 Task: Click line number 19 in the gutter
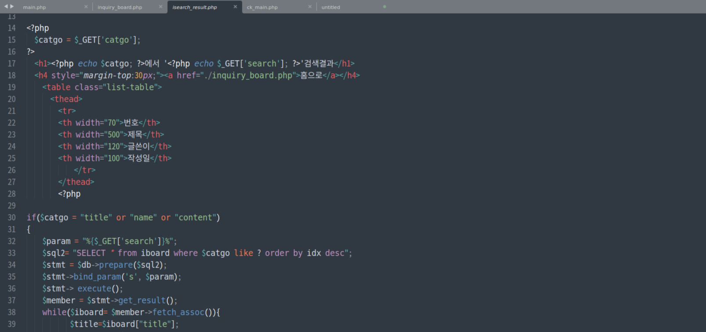tap(12, 87)
